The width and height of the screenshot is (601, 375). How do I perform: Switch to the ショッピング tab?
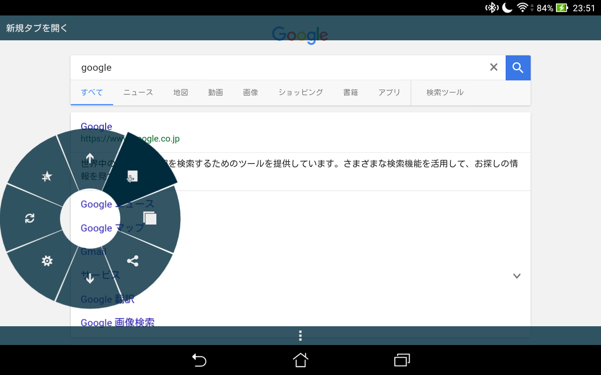pyautogui.click(x=300, y=92)
